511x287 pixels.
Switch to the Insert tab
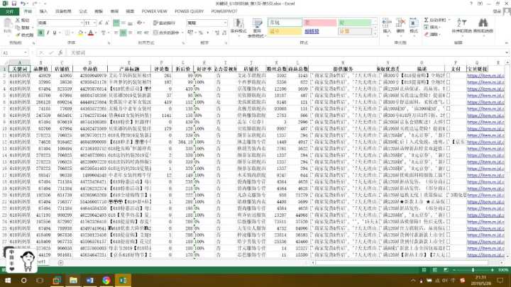[x=43, y=11]
